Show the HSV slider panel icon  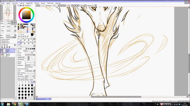click(23, 6)
